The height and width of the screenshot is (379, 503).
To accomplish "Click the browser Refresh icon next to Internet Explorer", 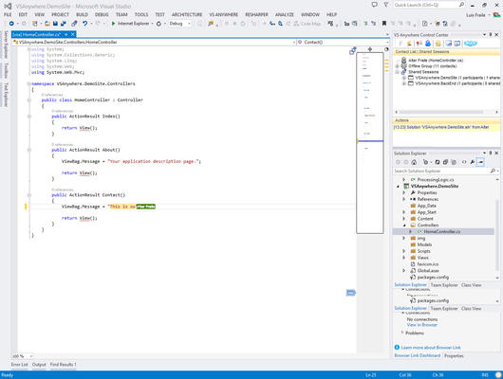I will click(158, 24).
